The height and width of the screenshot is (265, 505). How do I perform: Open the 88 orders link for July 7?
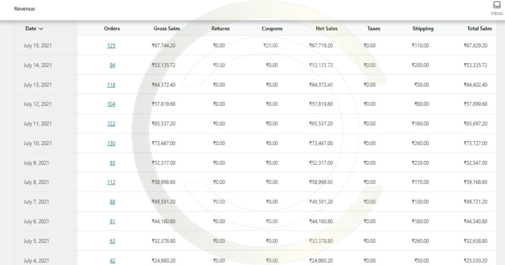coord(112,202)
